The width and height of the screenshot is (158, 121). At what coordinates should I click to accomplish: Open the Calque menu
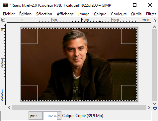coord(100,14)
